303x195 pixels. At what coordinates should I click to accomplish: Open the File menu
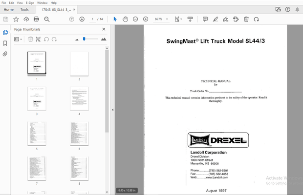(4, 3)
